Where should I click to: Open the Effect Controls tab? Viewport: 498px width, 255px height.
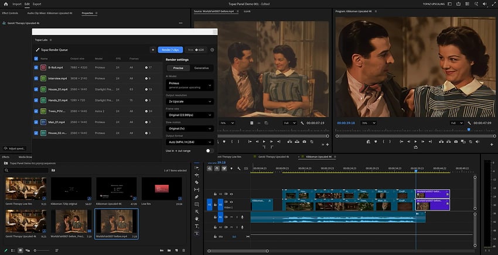coord(10,13)
